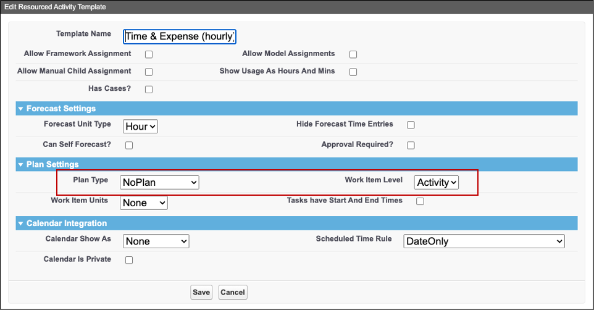
Task: Collapse the Forecast Settings section
Action: [x=21, y=109]
